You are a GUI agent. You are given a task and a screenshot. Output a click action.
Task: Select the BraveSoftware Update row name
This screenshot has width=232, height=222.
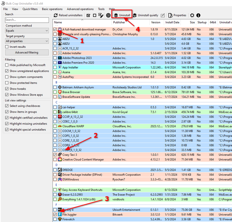pyautogui.click(x=76, y=97)
